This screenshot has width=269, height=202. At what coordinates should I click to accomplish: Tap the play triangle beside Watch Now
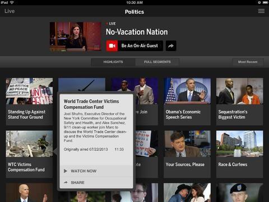[66, 171]
